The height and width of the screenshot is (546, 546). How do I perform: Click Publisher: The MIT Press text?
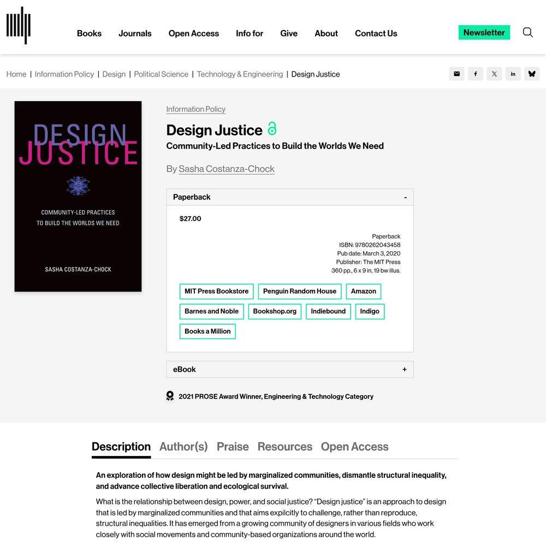[x=368, y=262]
